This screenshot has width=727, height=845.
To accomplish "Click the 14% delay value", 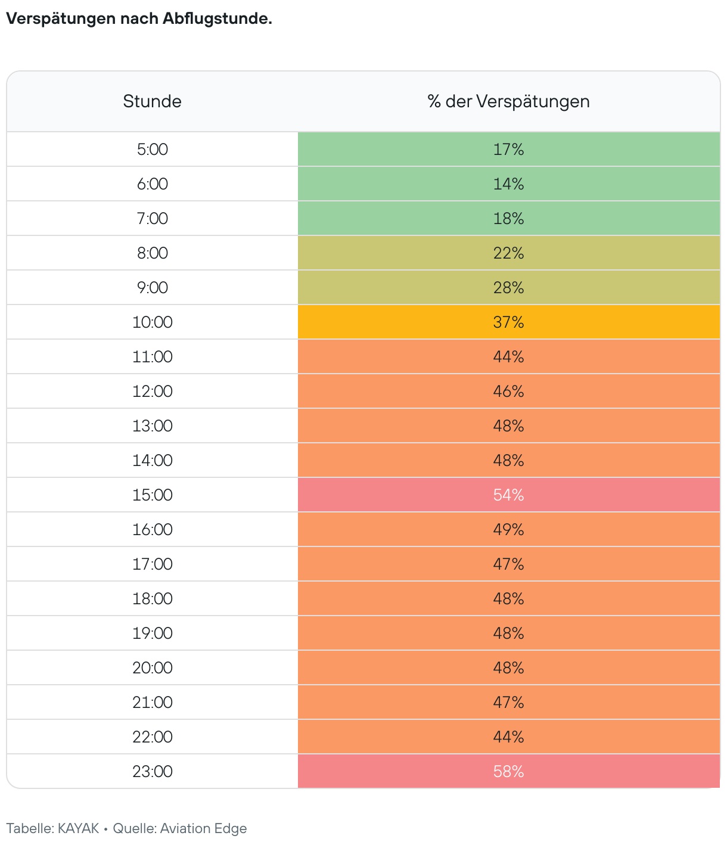I will tap(508, 184).
